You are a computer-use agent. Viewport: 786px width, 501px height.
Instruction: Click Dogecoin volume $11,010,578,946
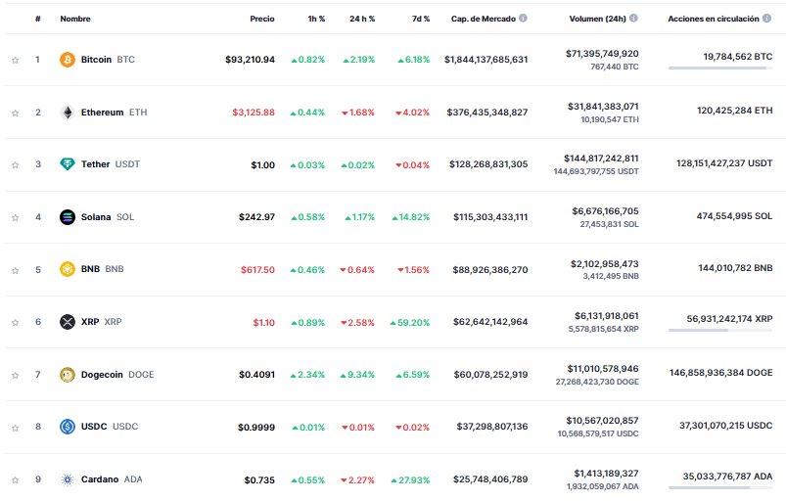603,369
